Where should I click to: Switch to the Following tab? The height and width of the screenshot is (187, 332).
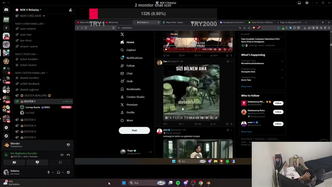214,34
